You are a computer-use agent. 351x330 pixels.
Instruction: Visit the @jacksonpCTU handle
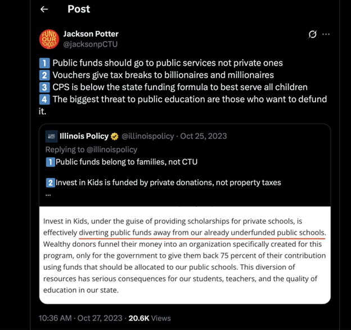(90, 44)
